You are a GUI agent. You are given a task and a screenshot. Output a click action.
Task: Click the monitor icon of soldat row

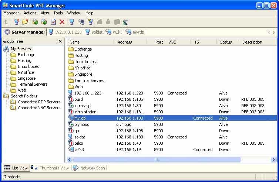pyautogui.click(x=70, y=137)
